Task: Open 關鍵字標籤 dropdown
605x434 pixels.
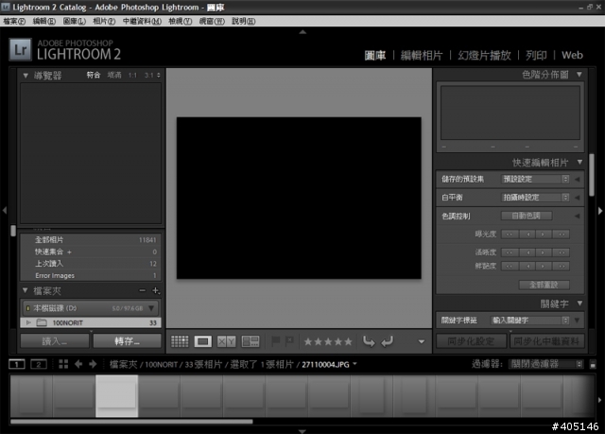Action: (x=530, y=321)
